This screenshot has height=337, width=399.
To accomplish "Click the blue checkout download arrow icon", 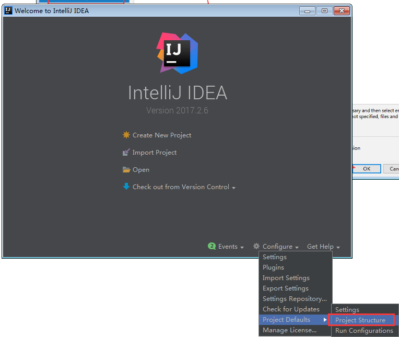I will 126,187.
